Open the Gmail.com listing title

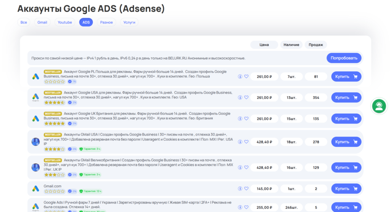[x=52, y=186]
